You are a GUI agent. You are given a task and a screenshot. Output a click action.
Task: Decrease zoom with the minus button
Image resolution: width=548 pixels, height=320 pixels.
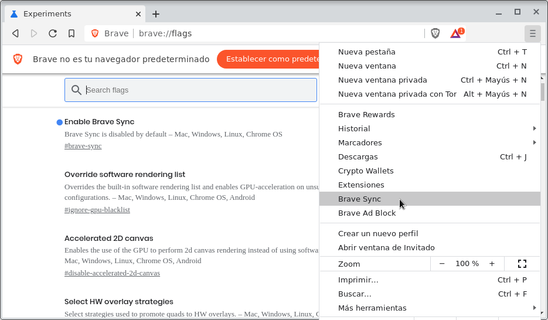[442, 264]
